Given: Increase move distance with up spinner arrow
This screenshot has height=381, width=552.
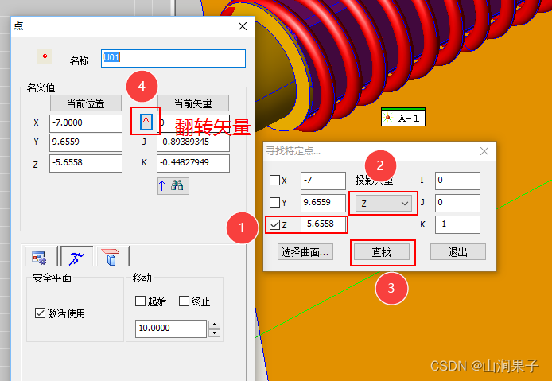Looking at the screenshot, I should pos(215,325).
